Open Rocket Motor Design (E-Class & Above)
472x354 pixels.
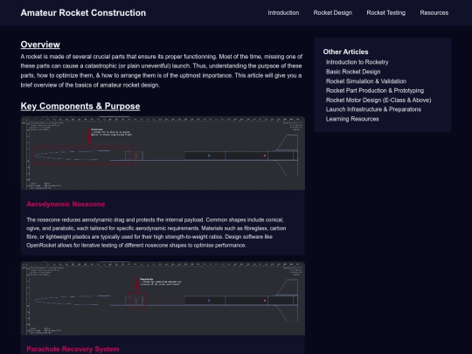[x=378, y=100]
